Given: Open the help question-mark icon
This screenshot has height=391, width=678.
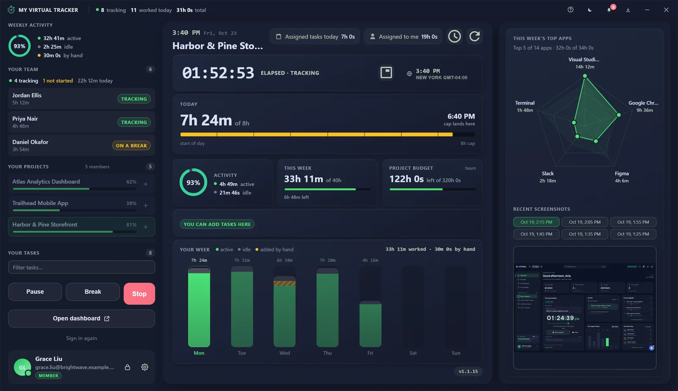Looking at the screenshot, I should click(570, 10).
